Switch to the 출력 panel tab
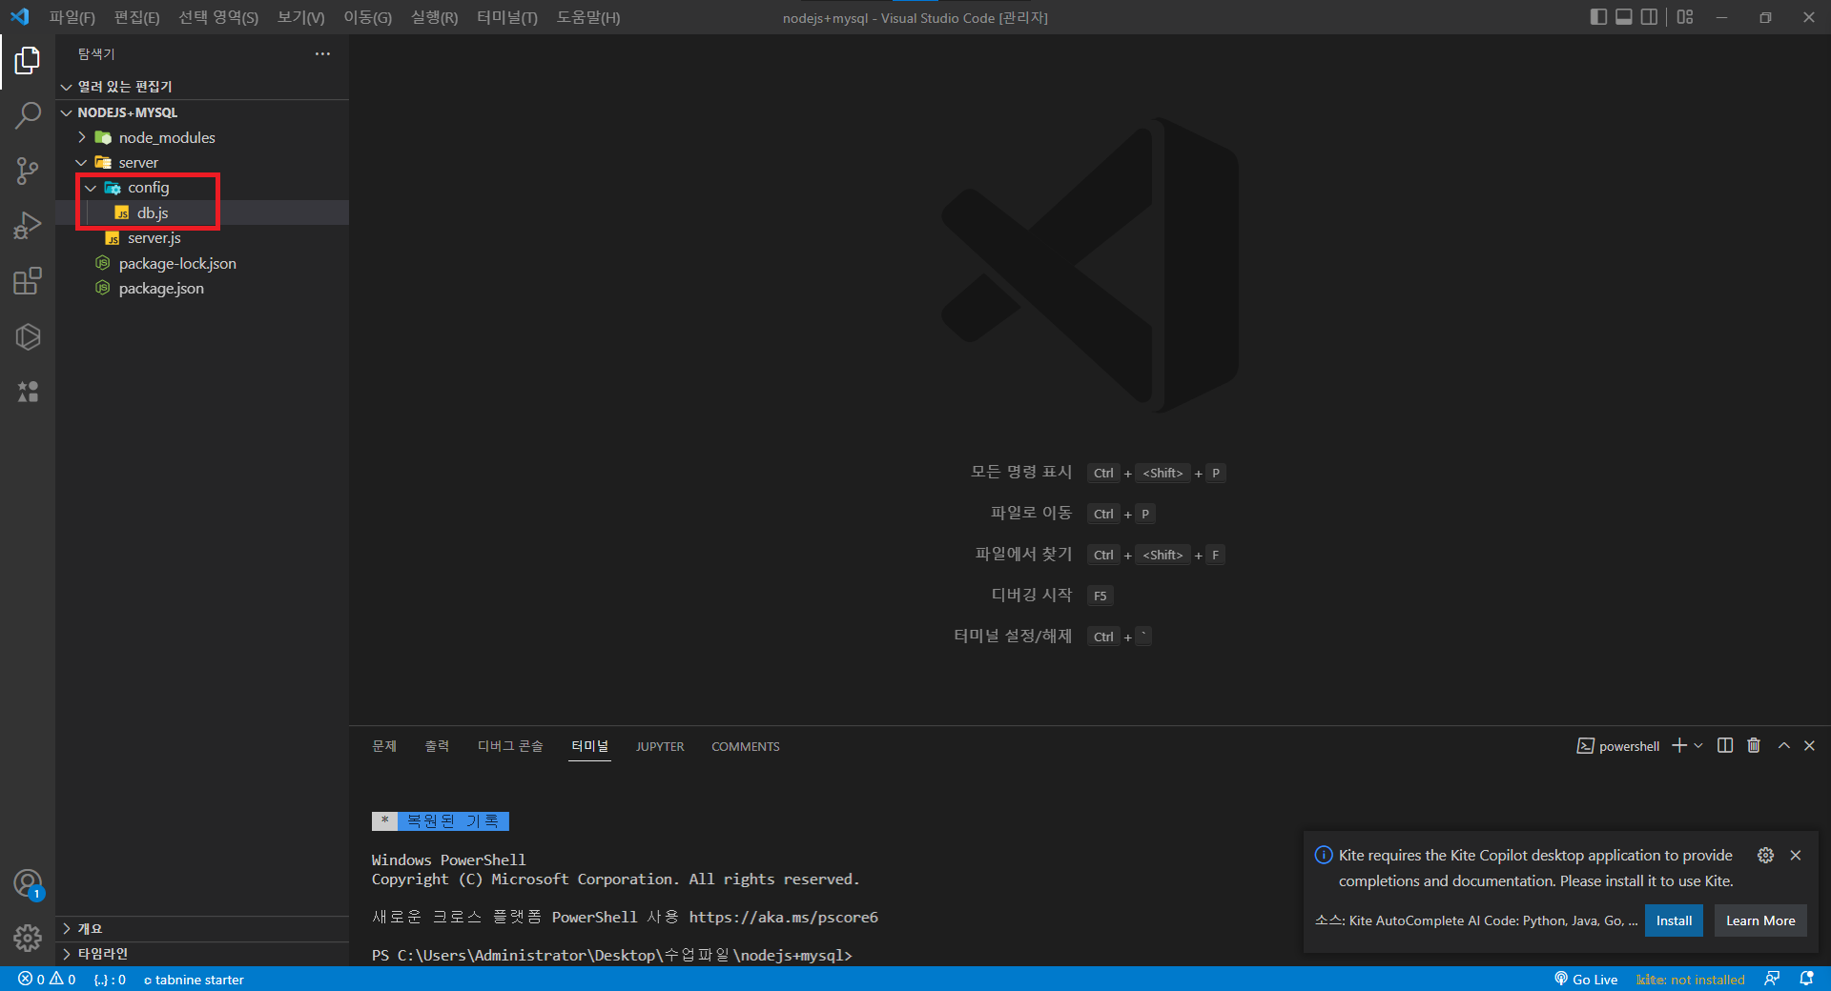Viewport: 1831px width, 991px height. pos(437,746)
